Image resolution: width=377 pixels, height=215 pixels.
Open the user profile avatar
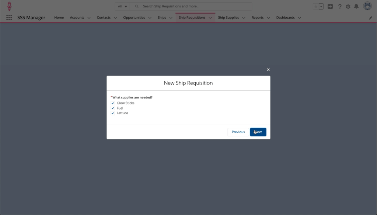[367, 6]
